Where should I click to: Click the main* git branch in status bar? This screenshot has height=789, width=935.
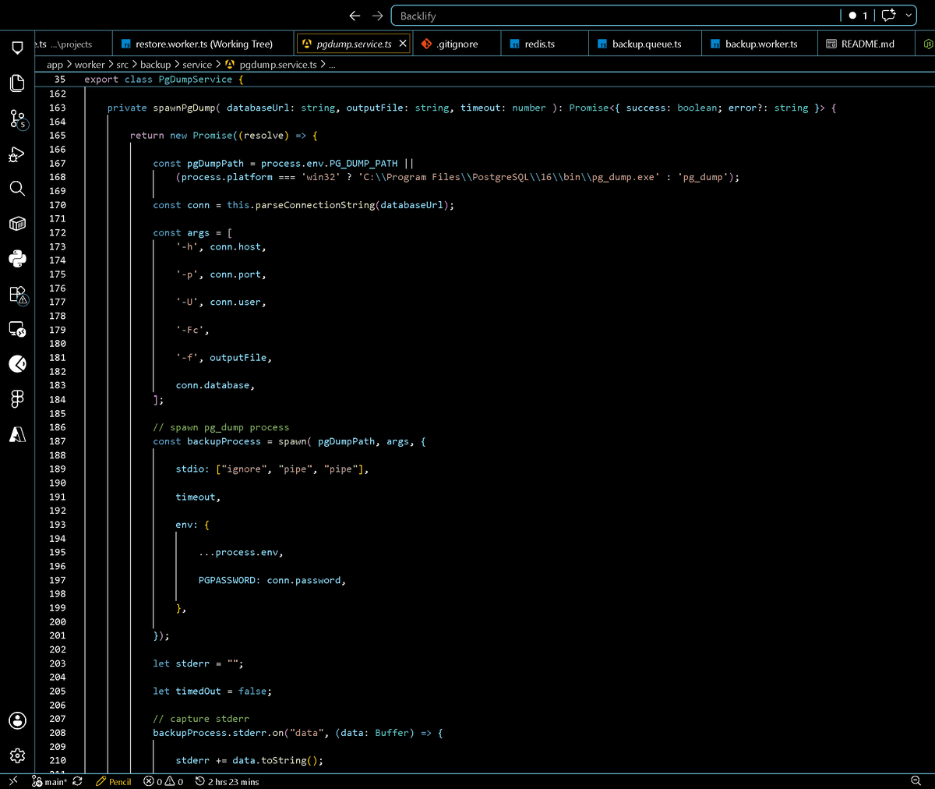pyautogui.click(x=50, y=781)
